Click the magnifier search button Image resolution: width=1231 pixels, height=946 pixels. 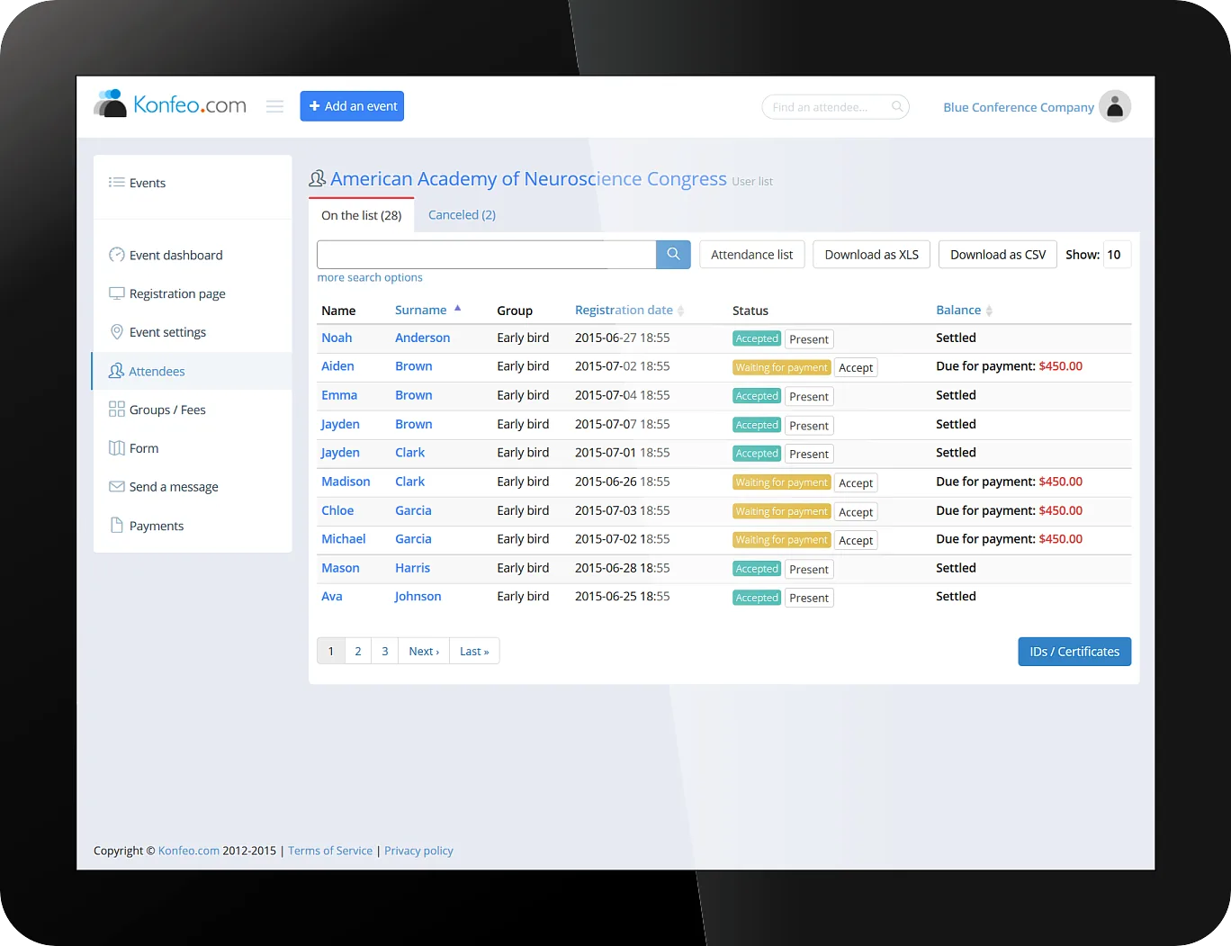[x=673, y=255]
